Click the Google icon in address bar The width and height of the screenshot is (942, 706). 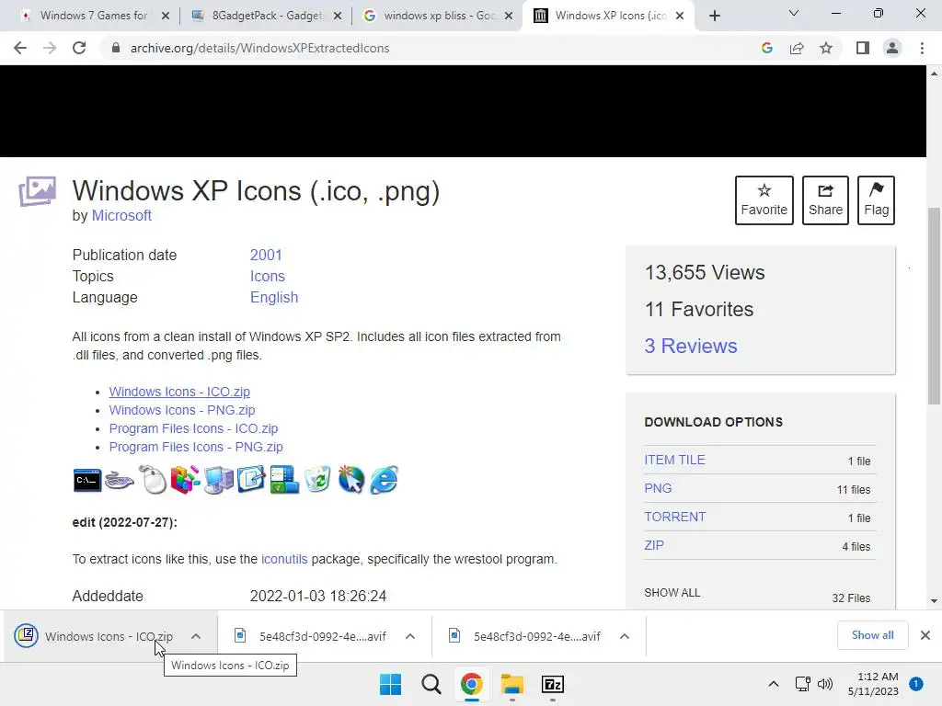[x=767, y=48]
